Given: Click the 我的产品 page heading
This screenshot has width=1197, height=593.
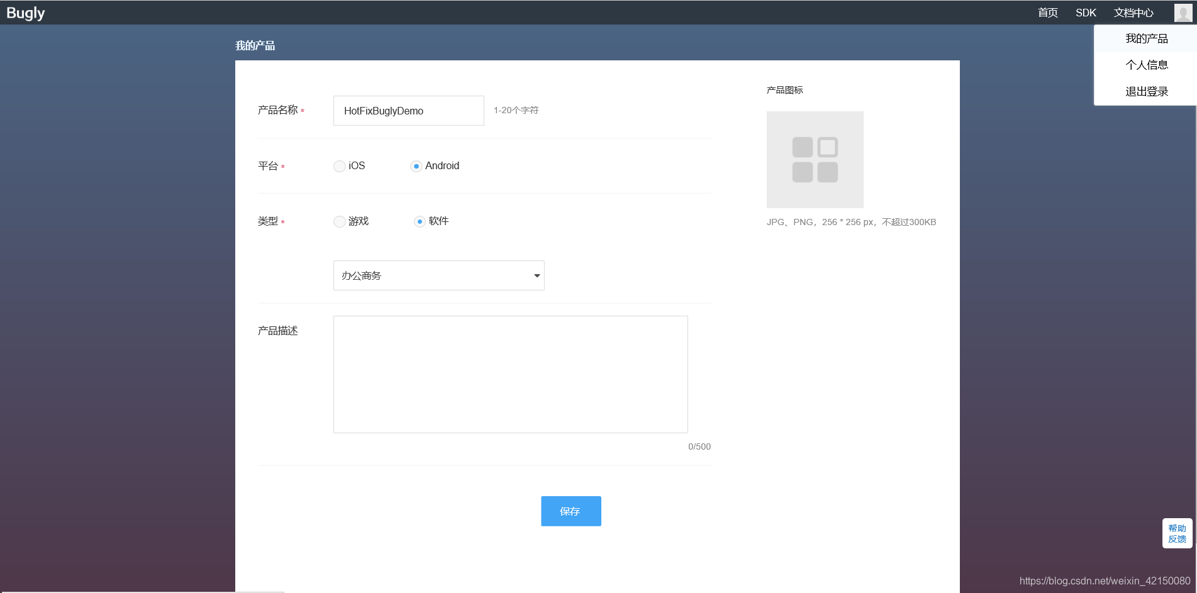Looking at the screenshot, I should 255,45.
